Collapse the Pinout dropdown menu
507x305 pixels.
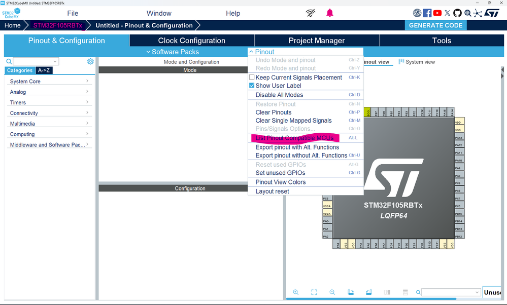(261, 52)
